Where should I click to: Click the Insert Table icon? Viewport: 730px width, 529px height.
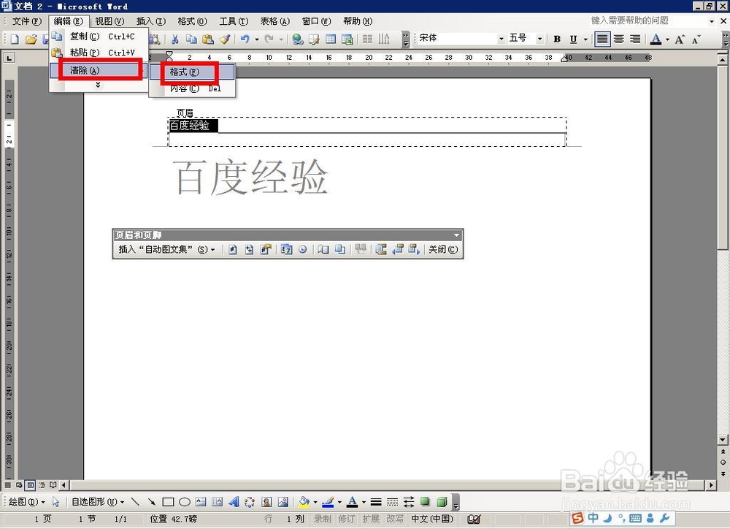pos(331,39)
